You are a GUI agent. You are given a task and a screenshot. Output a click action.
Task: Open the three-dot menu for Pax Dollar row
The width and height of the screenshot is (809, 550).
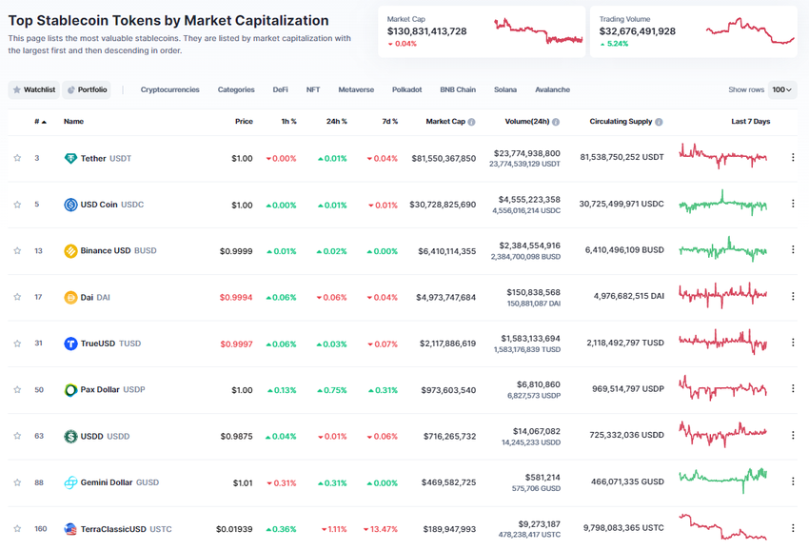[x=793, y=389]
